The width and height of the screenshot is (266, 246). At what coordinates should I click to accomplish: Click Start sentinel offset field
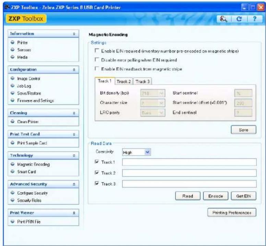[243, 103]
